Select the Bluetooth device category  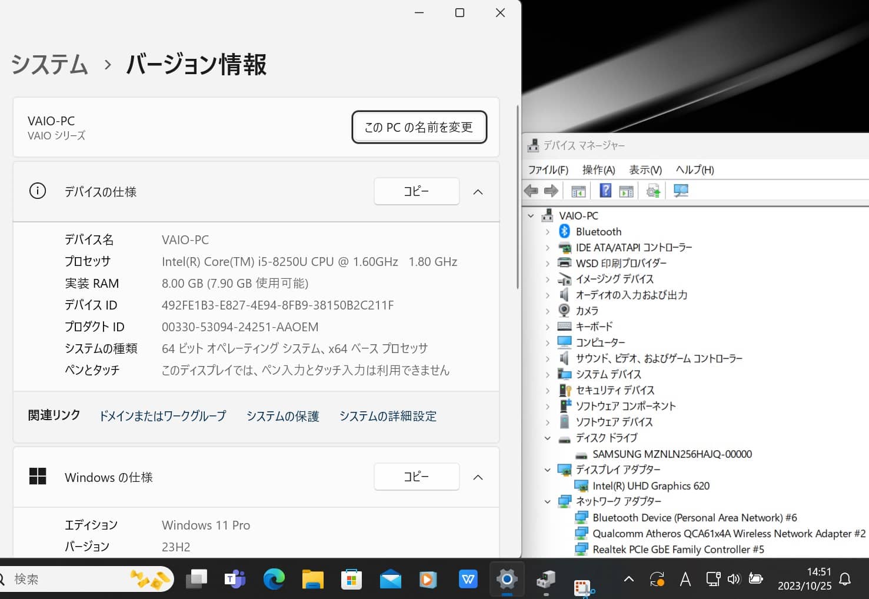598,232
